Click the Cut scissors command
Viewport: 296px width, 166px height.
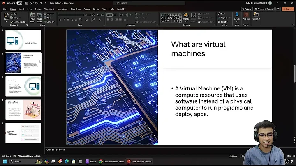coord(14,14)
